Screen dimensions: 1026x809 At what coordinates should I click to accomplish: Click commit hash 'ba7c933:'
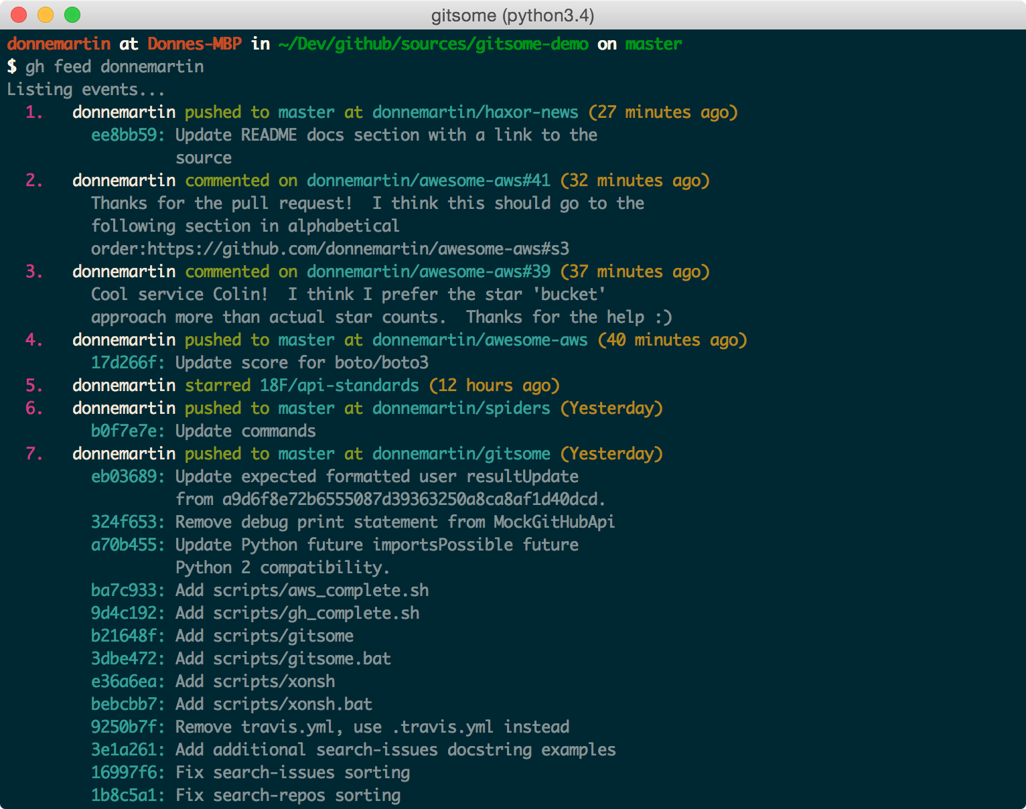128,591
